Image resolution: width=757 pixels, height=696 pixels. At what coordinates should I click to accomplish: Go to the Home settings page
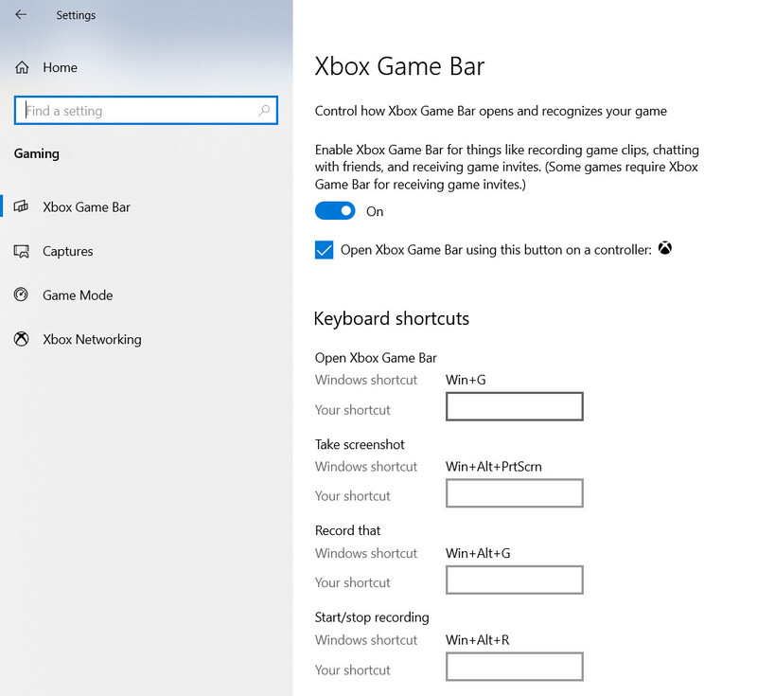60,67
